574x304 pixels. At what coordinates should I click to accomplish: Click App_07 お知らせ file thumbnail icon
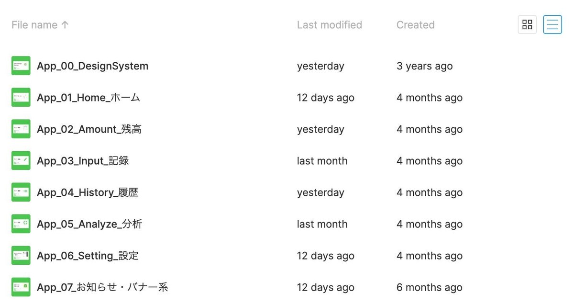[21, 287]
